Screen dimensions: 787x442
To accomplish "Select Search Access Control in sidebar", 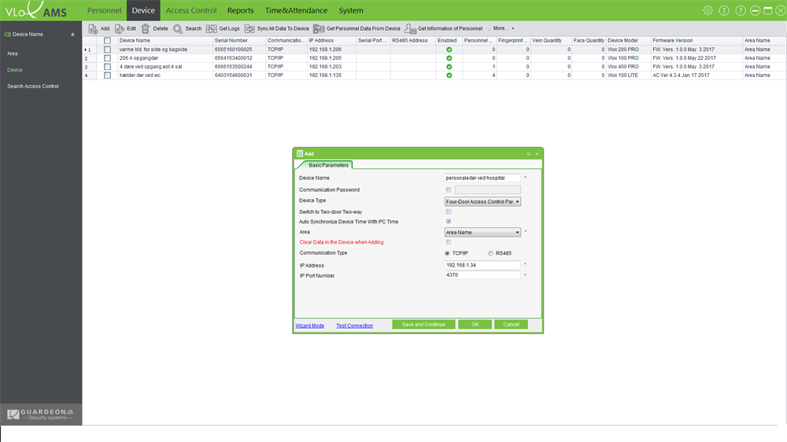I will pyautogui.click(x=33, y=87).
